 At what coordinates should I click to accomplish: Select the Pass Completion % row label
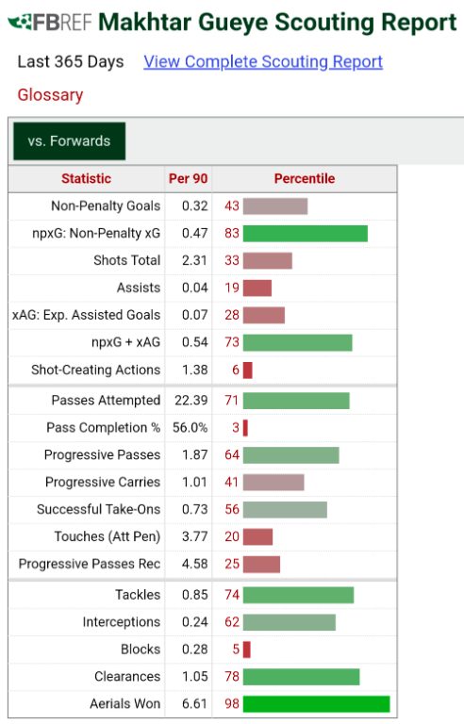click(x=104, y=428)
